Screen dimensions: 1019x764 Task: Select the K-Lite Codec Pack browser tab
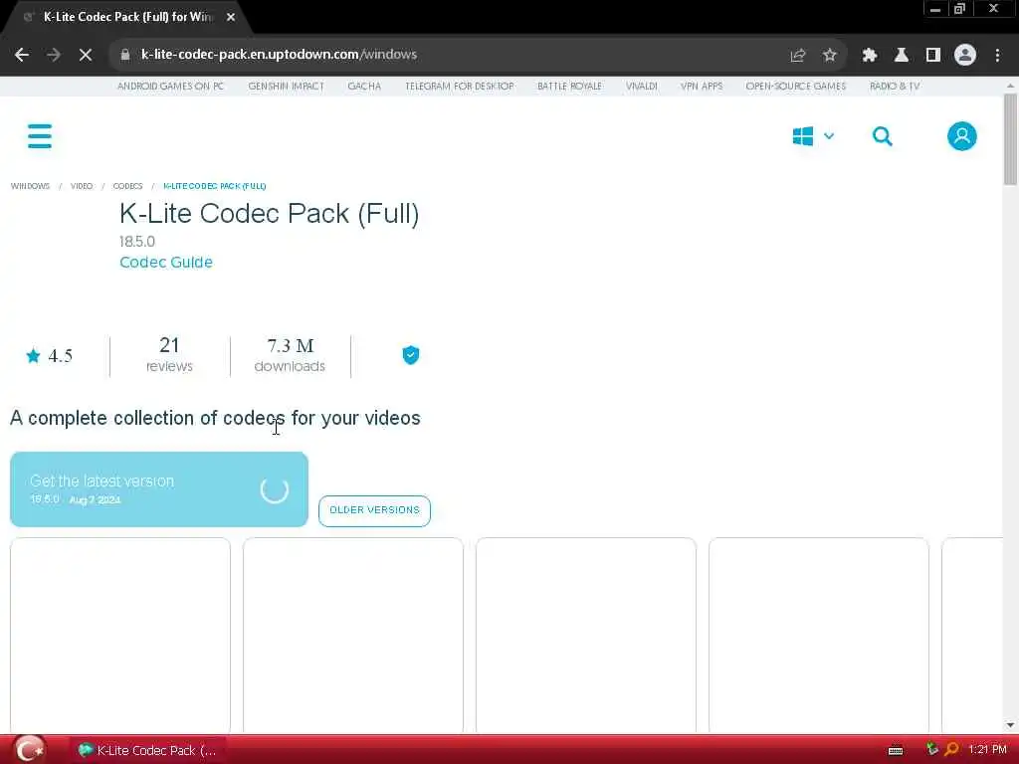pyautogui.click(x=126, y=18)
